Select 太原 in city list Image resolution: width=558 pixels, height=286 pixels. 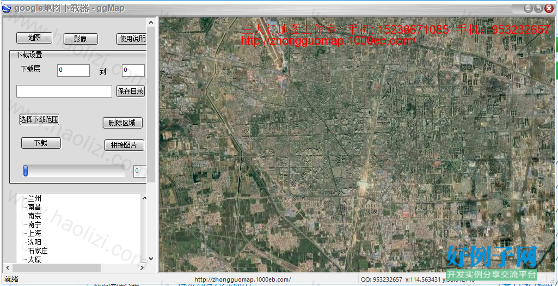pyautogui.click(x=34, y=259)
